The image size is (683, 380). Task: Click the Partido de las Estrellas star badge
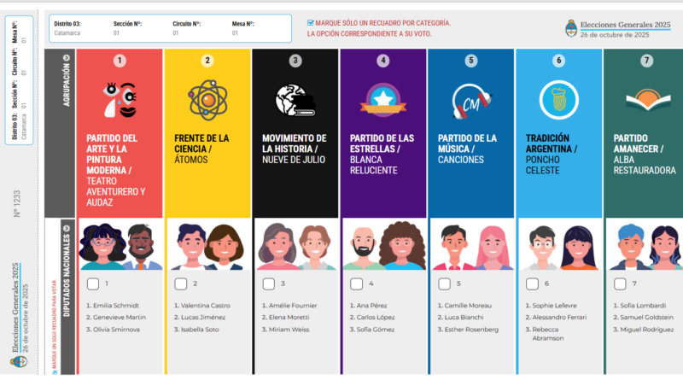(383, 99)
